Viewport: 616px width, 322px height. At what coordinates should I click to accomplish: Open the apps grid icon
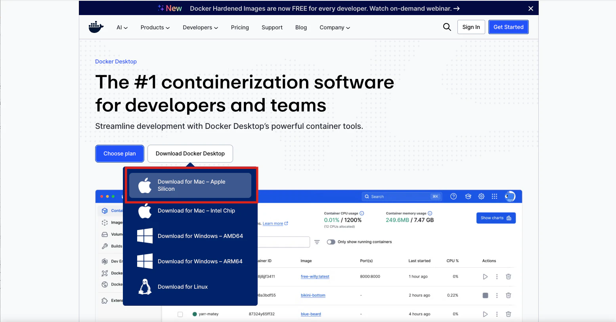pyautogui.click(x=494, y=196)
